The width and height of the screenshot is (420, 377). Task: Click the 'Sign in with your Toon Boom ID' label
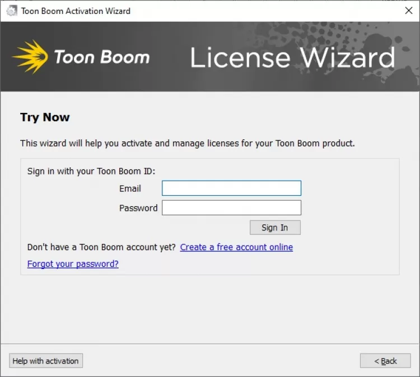[91, 171]
